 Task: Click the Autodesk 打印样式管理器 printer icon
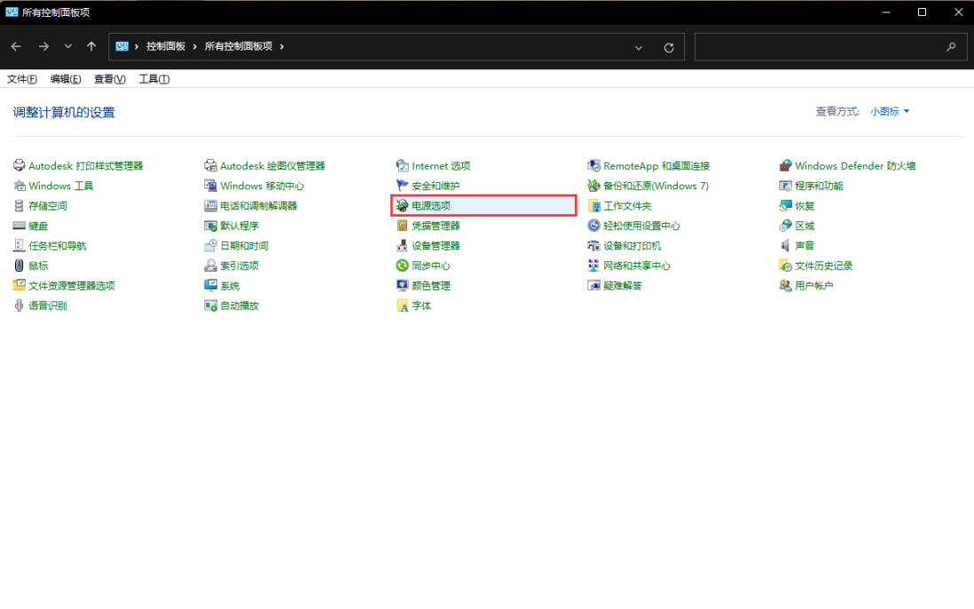point(20,166)
